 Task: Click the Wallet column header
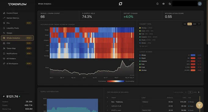tap(113, 98)
